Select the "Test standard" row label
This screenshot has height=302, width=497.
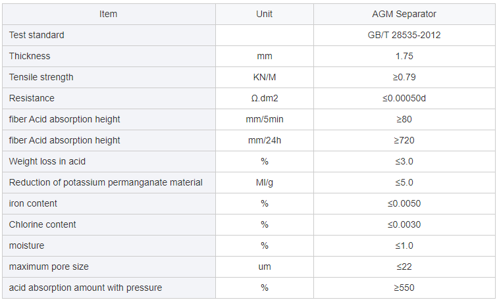click(x=37, y=35)
